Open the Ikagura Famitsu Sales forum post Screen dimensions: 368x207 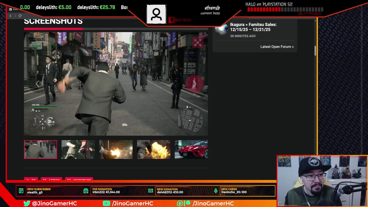tap(253, 27)
